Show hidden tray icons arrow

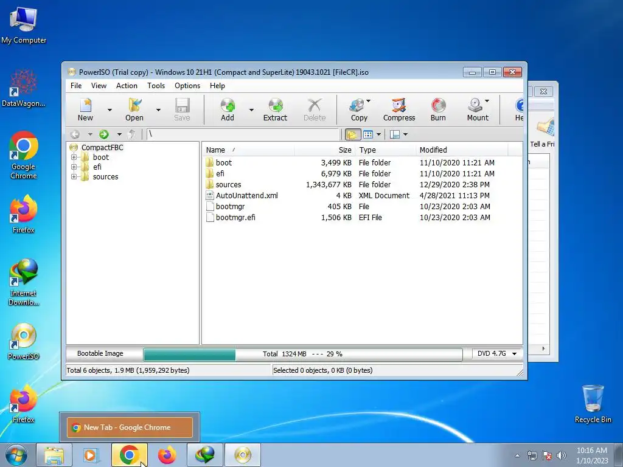(517, 455)
